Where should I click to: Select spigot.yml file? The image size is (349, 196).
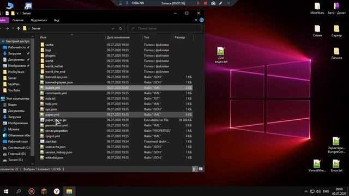[116, 136]
